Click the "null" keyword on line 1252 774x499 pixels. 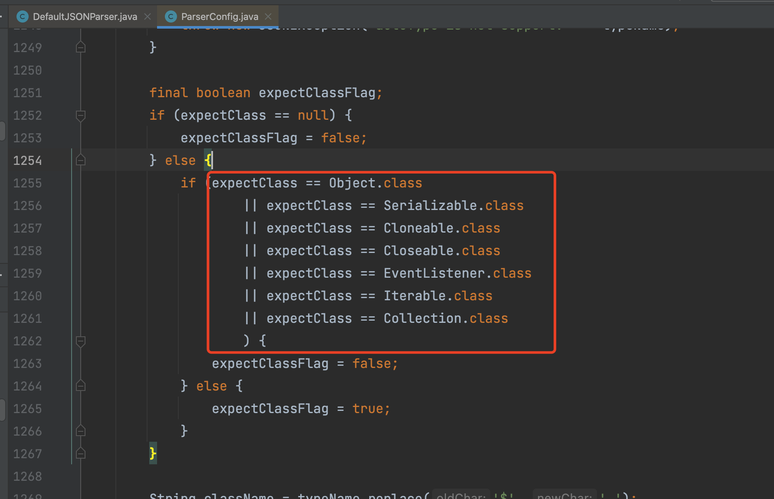313,115
